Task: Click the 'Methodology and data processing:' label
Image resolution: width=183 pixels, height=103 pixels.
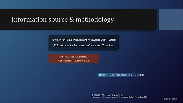Action: click(74, 57)
